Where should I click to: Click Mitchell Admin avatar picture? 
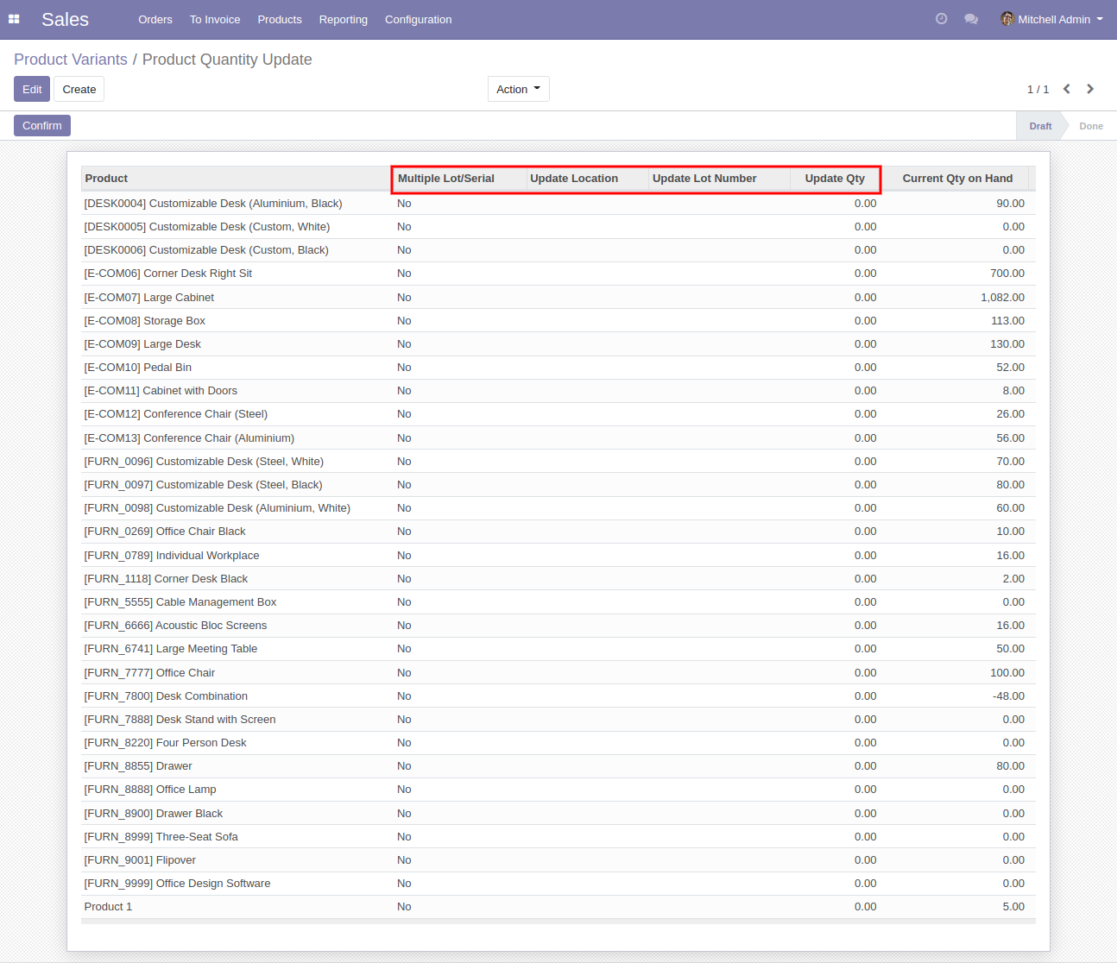coord(1007,19)
